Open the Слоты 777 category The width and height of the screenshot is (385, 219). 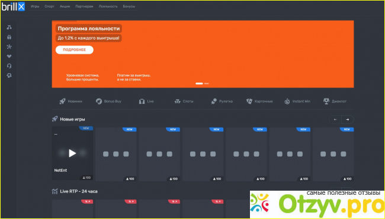184,102
